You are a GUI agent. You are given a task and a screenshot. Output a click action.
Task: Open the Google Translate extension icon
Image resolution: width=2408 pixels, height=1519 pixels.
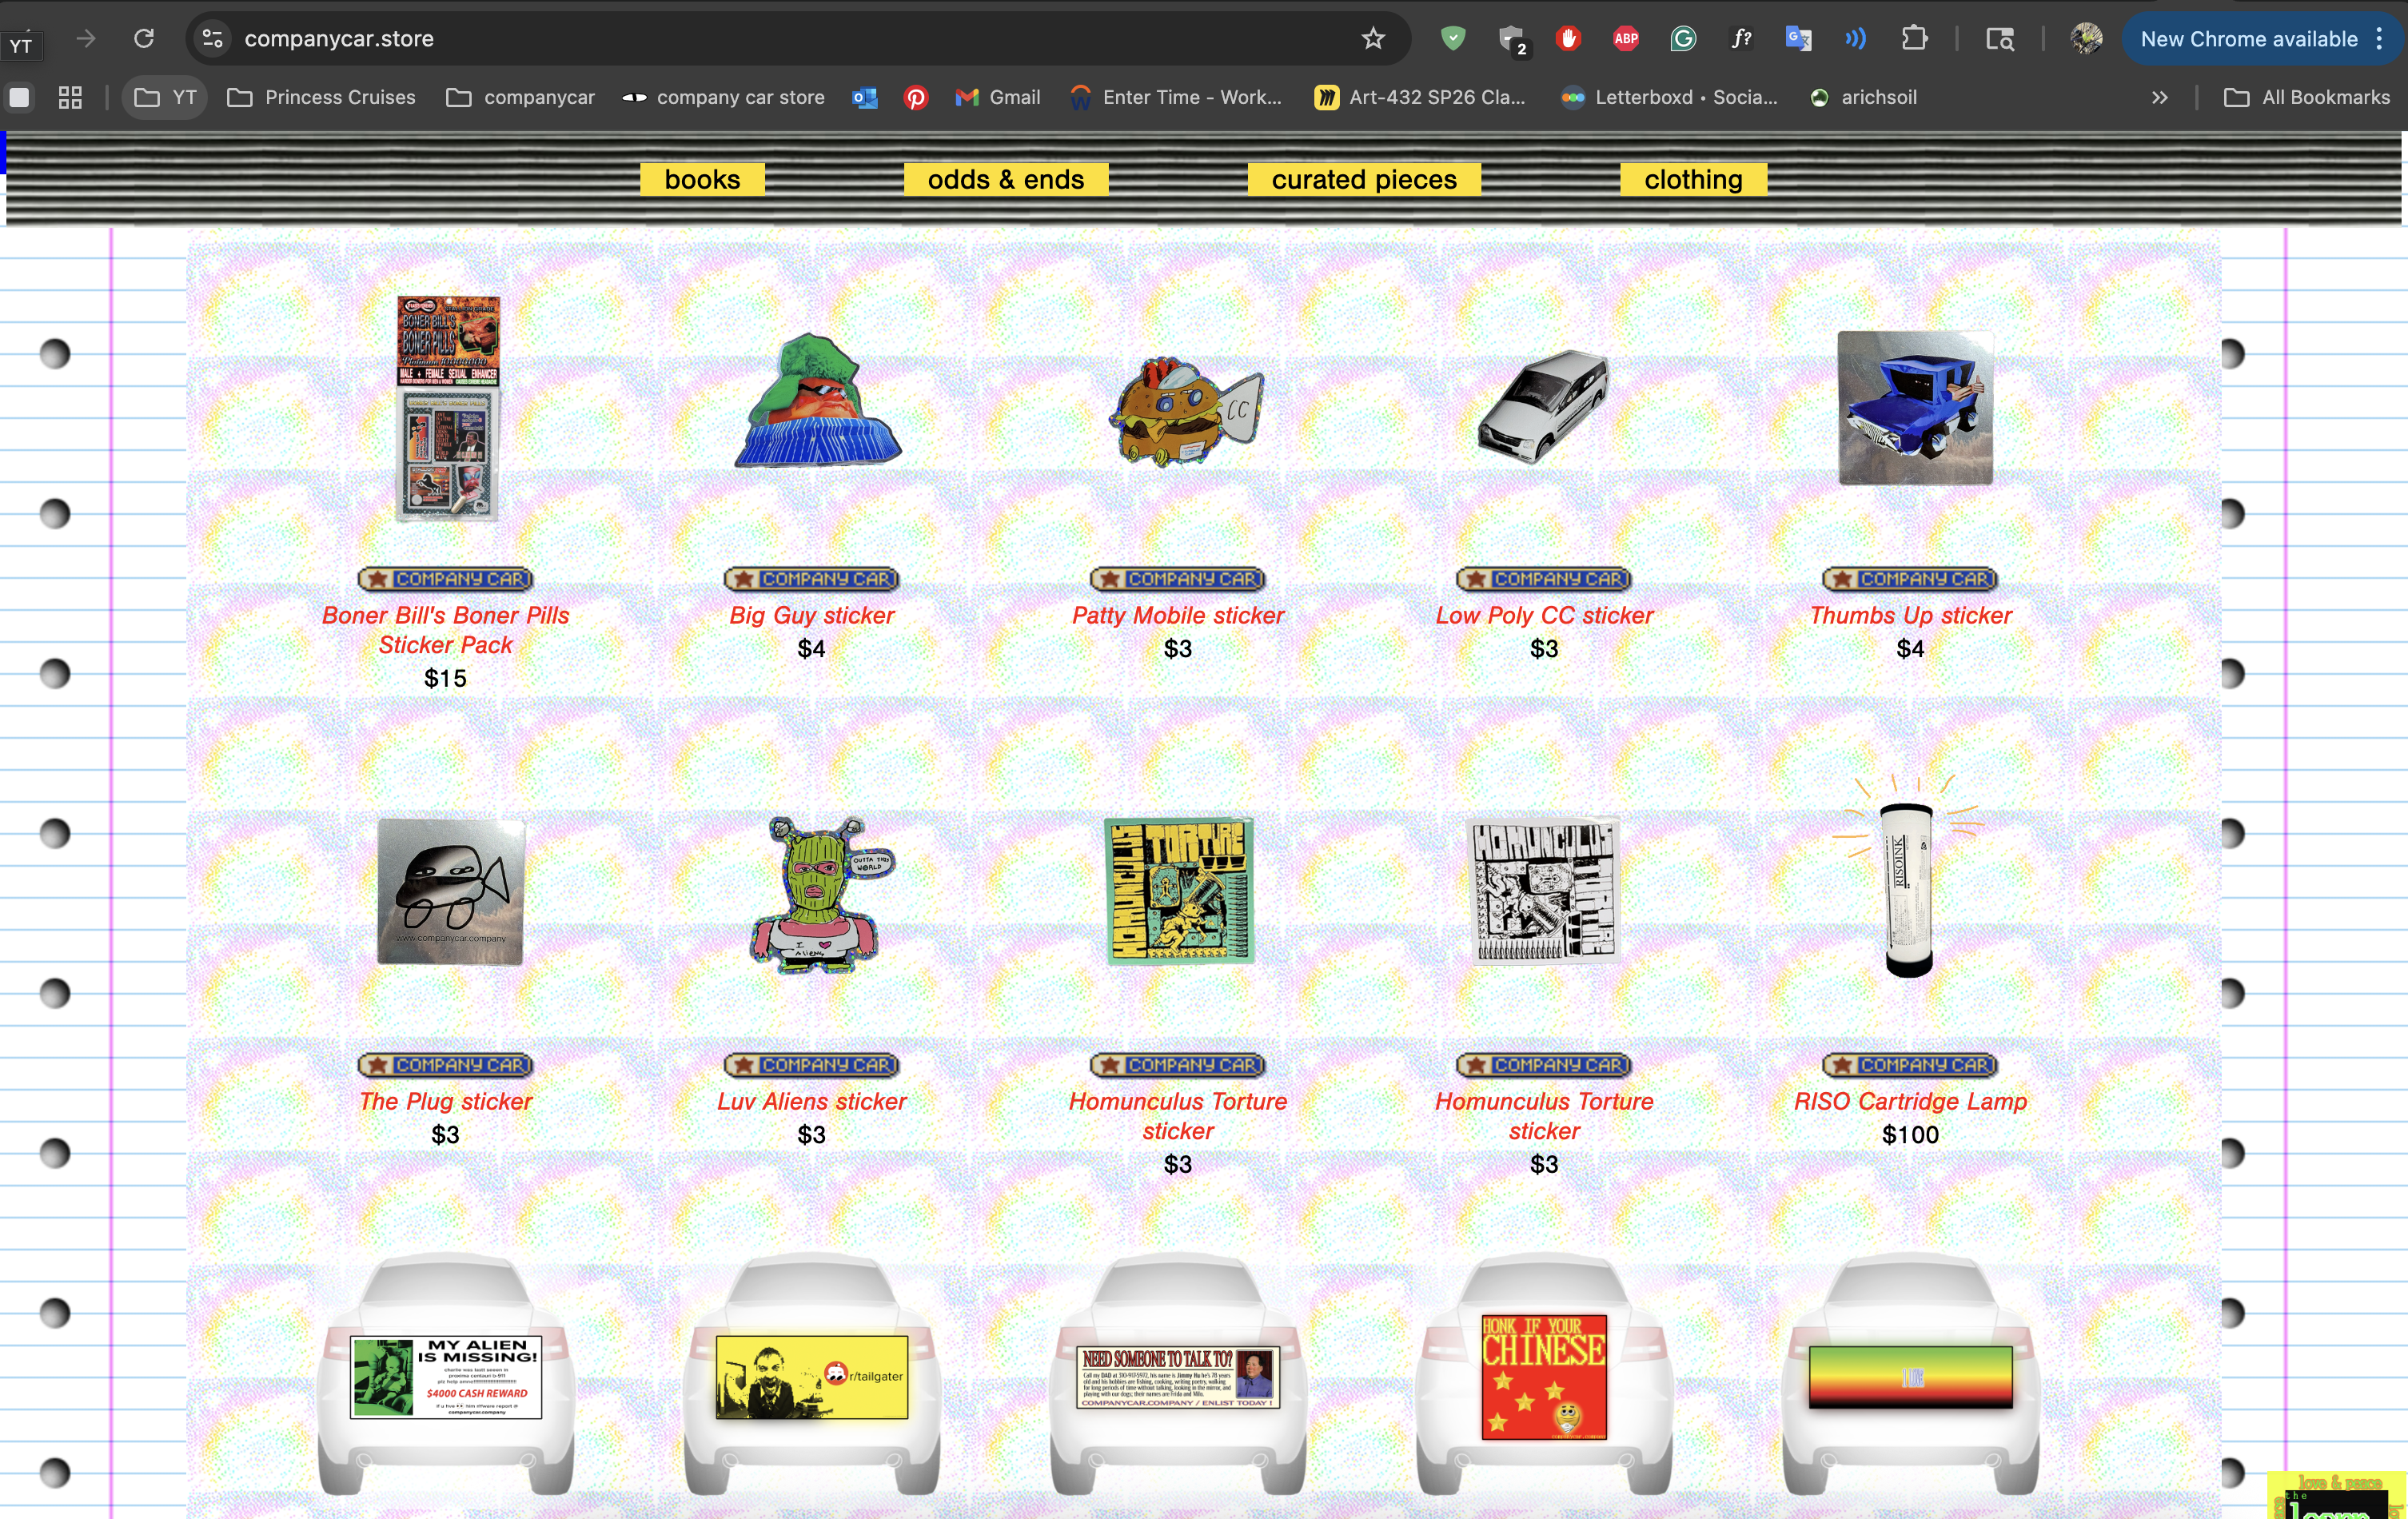pyautogui.click(x=1798, y=39)
